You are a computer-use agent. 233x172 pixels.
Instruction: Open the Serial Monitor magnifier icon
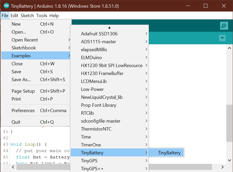coord(224,26)
